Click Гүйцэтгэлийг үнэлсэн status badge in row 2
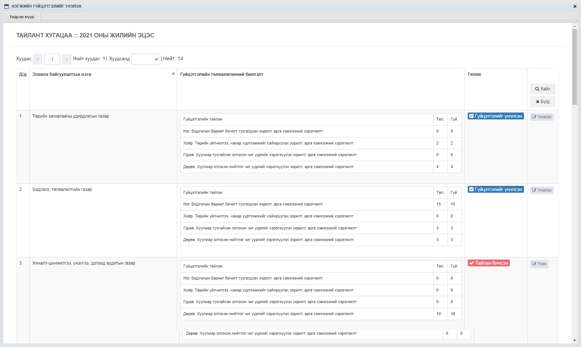The height and width of the screenshot is (347, 581). click(x=495, y=189)
